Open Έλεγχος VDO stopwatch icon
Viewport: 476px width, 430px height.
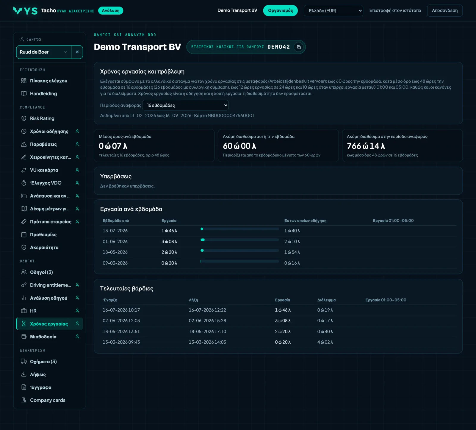(24, 183)
